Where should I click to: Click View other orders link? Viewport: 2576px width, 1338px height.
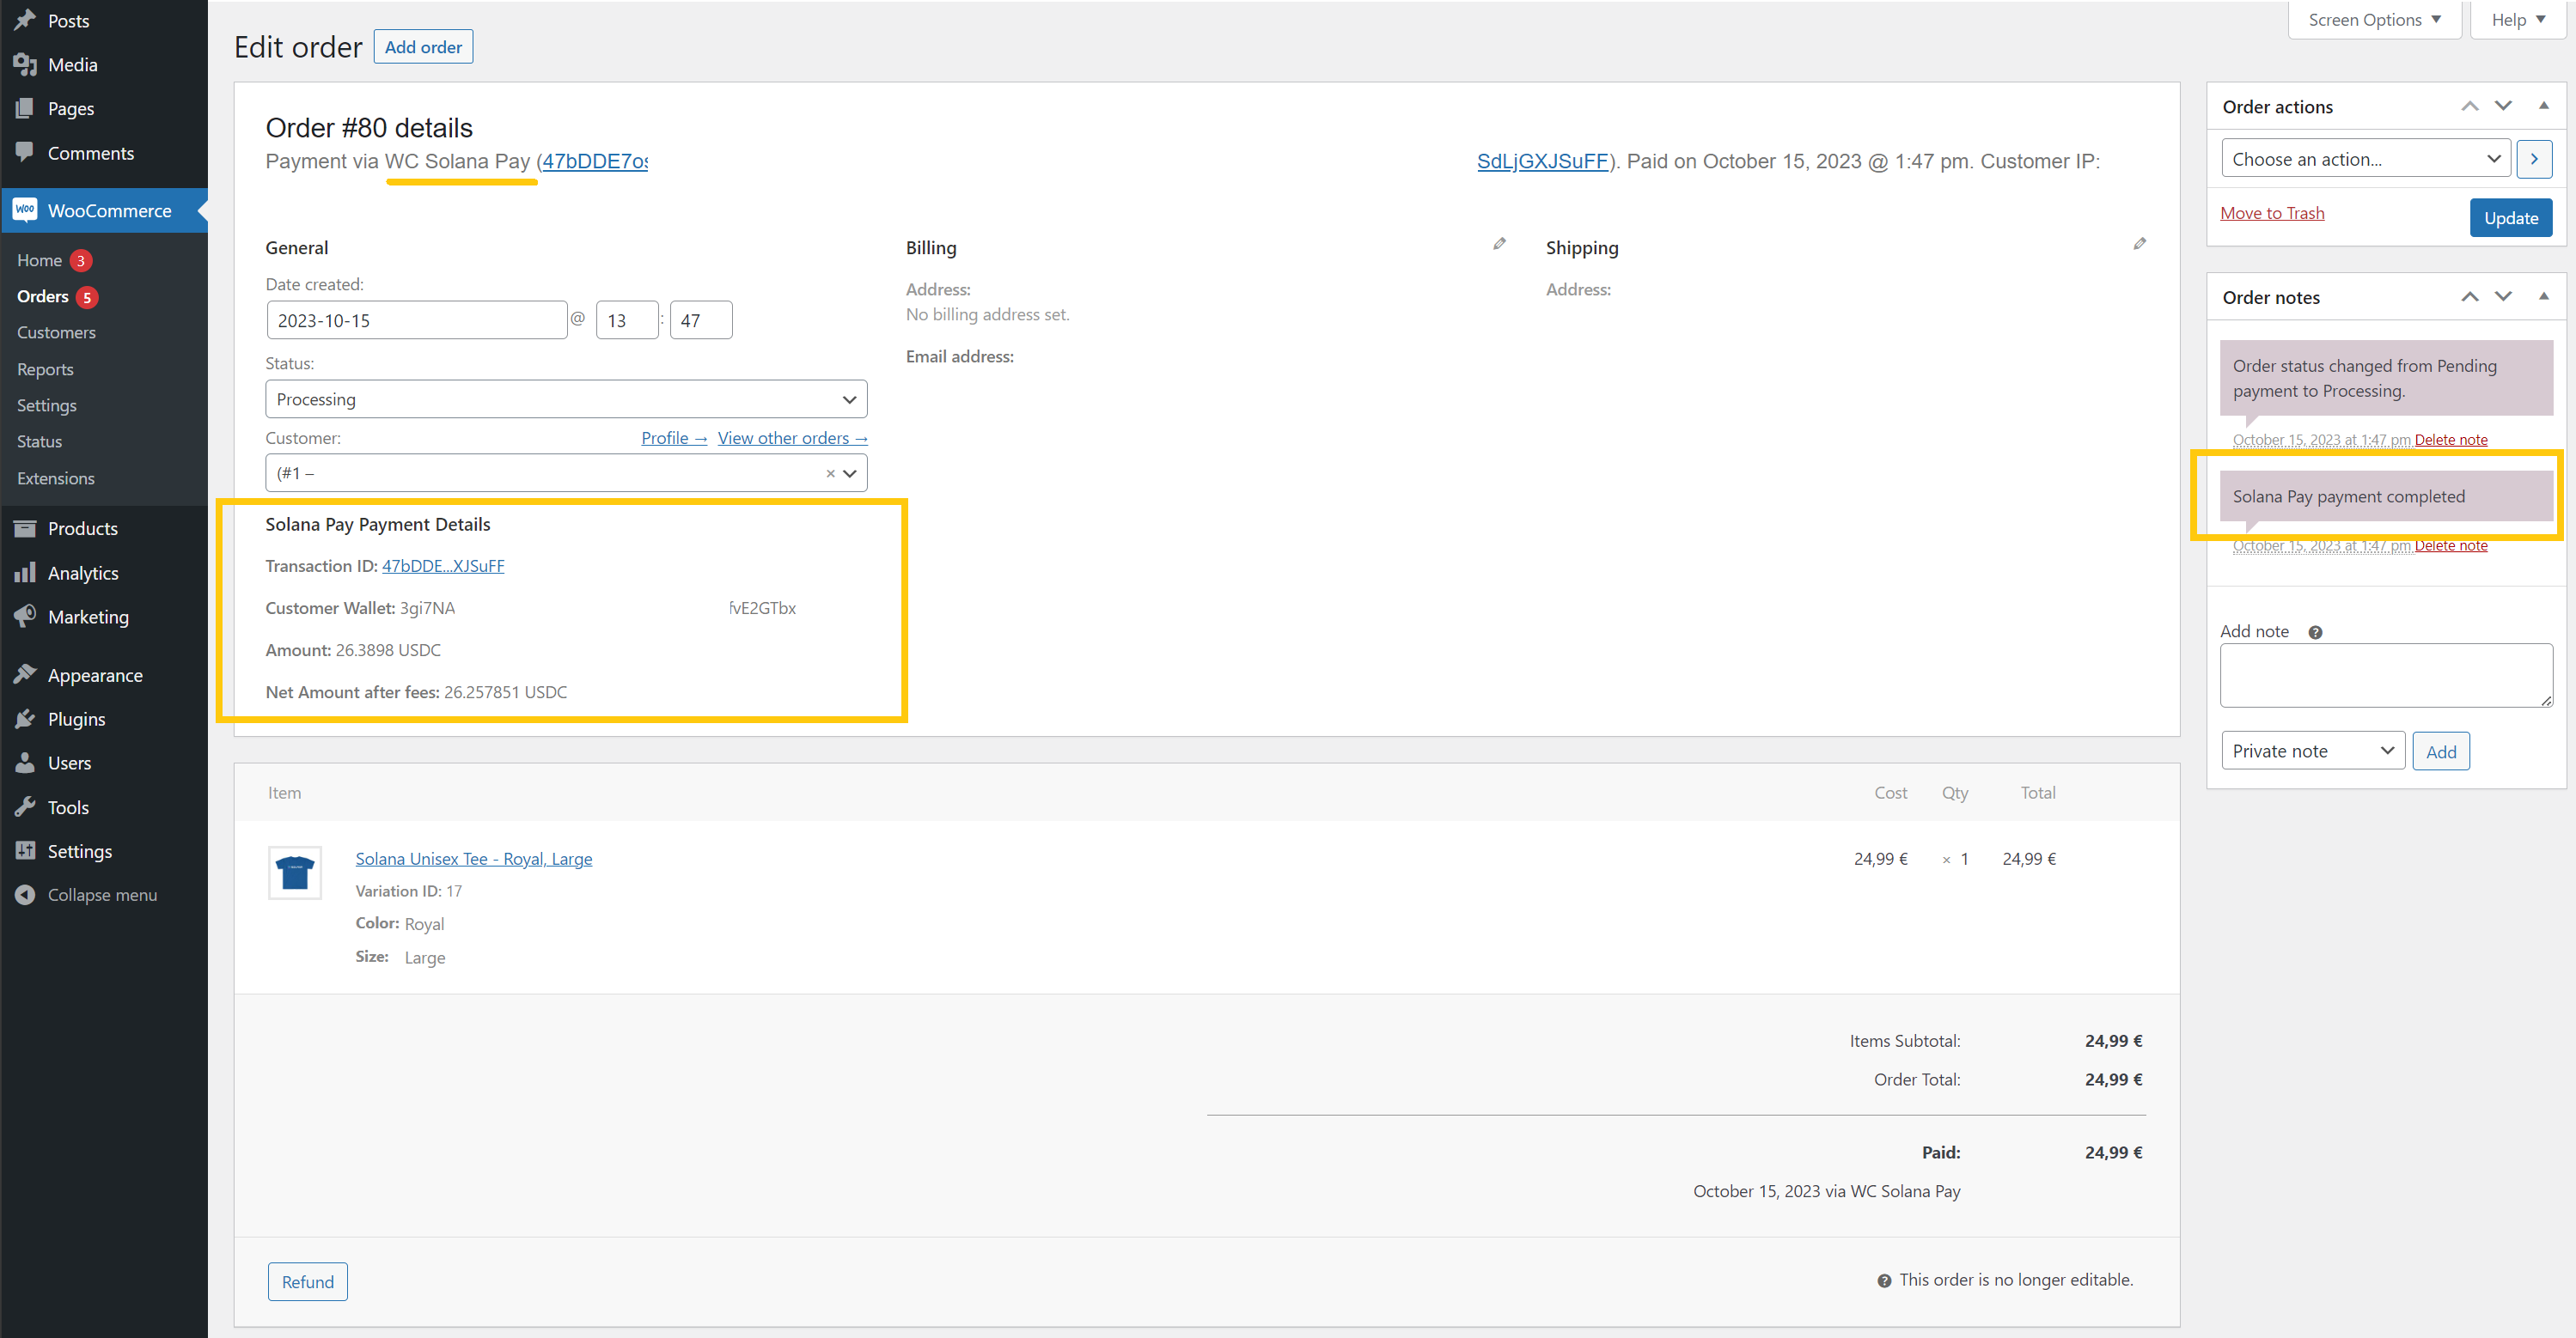tap(792, 438)
